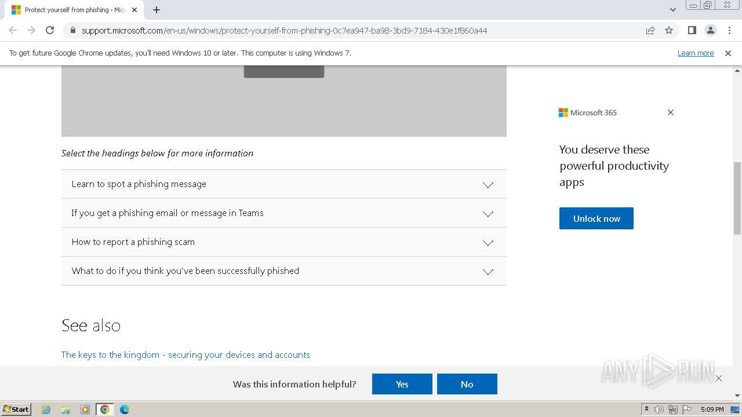Close the feedback bar
The image size is (742, 417).
(719, 378)
